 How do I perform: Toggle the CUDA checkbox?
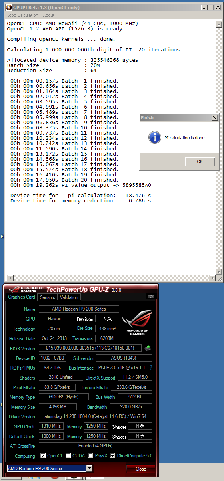pyautogui.click(x=68, y=456)
